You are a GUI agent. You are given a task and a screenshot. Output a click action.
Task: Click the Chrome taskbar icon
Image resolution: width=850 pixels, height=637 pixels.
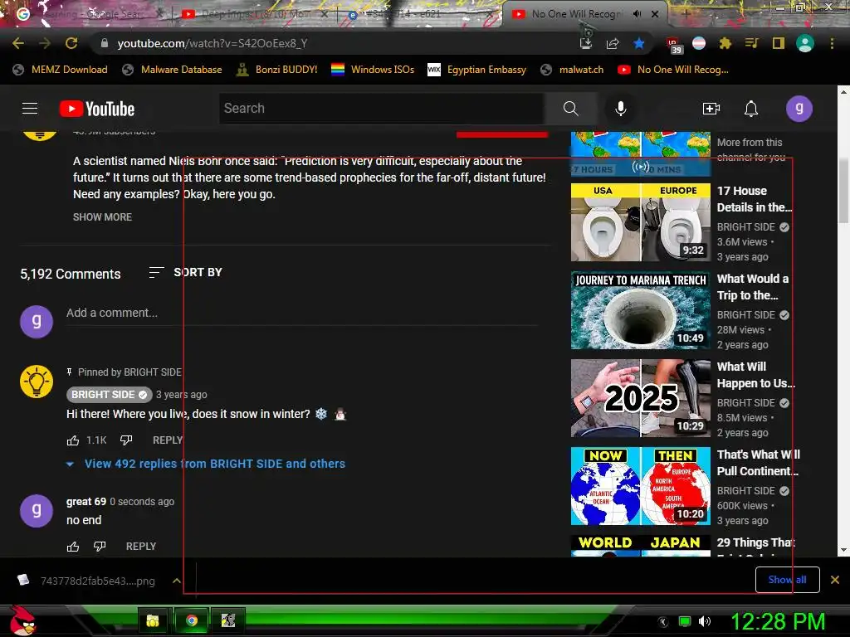192,620
